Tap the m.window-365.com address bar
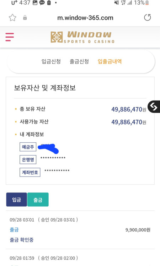The image size is (160, 266). coord(85,18)
